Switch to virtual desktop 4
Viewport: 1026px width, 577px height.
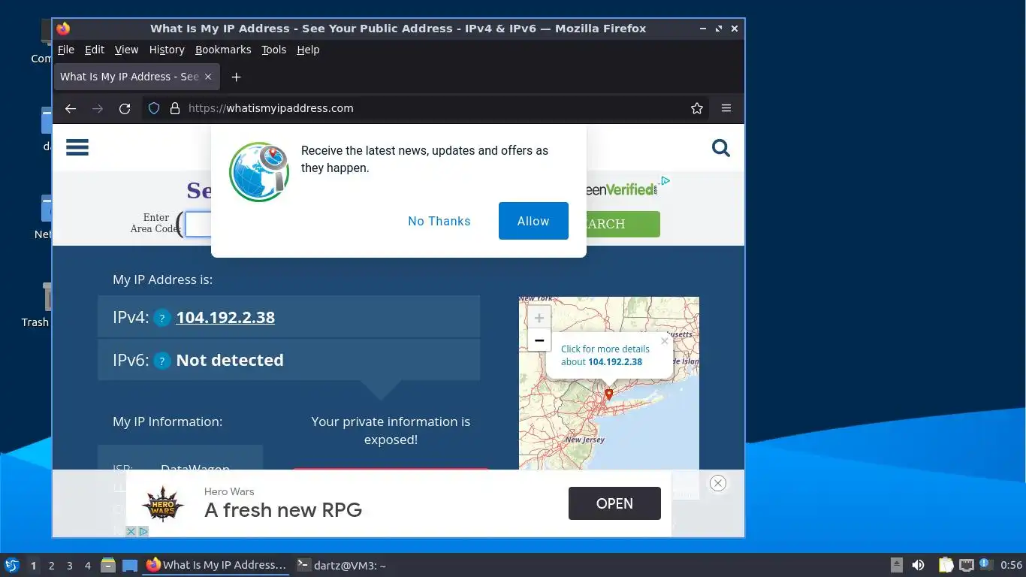coord(88,566)
